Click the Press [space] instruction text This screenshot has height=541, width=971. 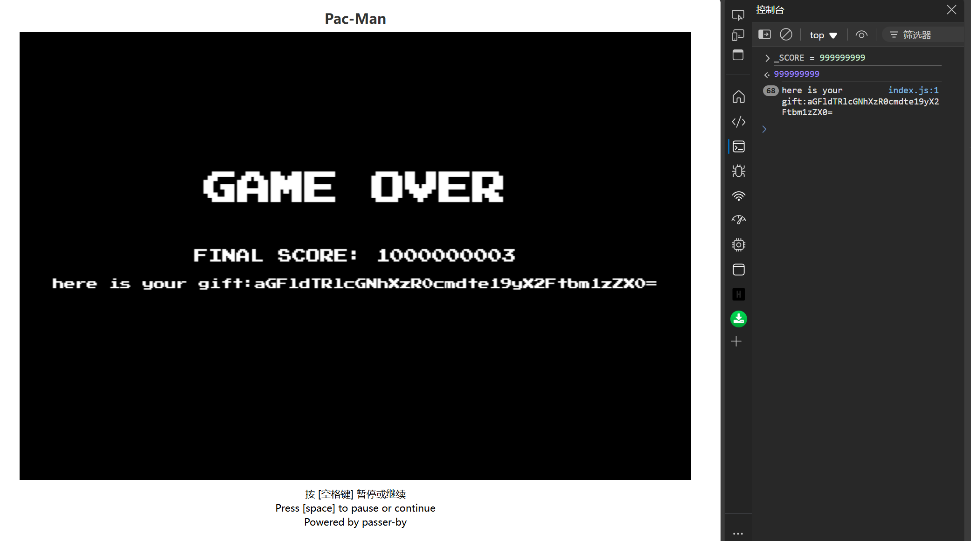tap(355, 508)
